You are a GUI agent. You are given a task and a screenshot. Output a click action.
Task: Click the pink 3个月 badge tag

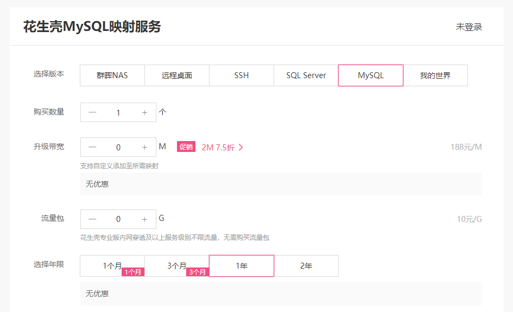coord(197,272)
